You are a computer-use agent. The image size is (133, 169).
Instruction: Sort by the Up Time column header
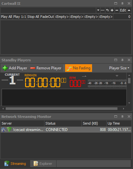119,123
